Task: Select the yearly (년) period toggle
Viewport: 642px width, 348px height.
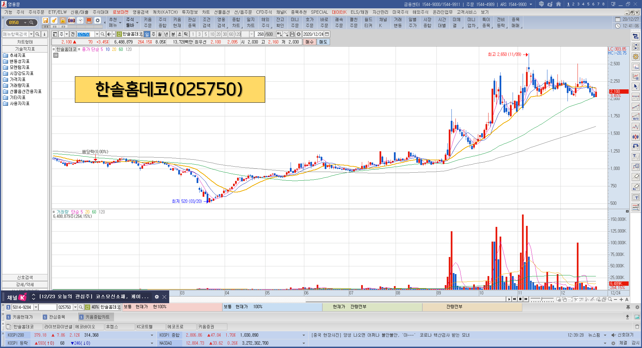Action: (x=166, y=34)
